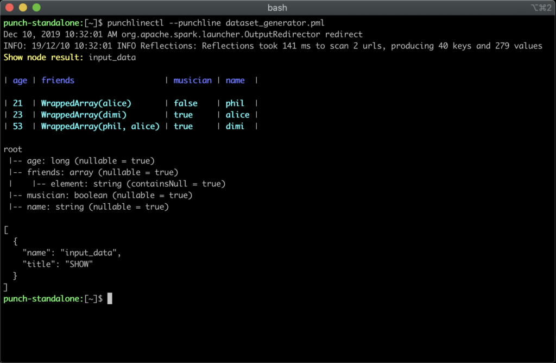Click the 'bash' window title
Screen dimensions: 556x363
coord(277,8)
